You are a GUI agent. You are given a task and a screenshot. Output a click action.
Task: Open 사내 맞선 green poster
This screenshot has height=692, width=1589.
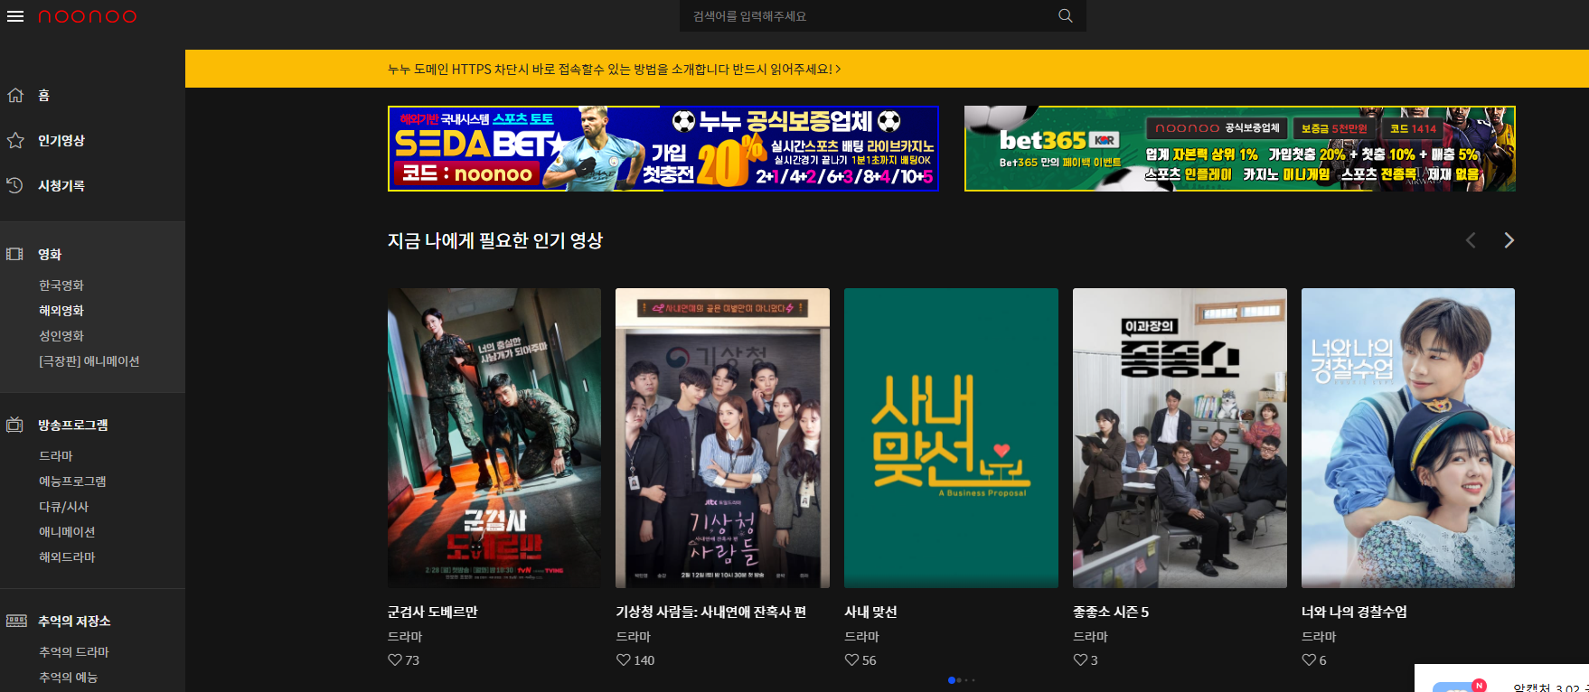(951, 438)
